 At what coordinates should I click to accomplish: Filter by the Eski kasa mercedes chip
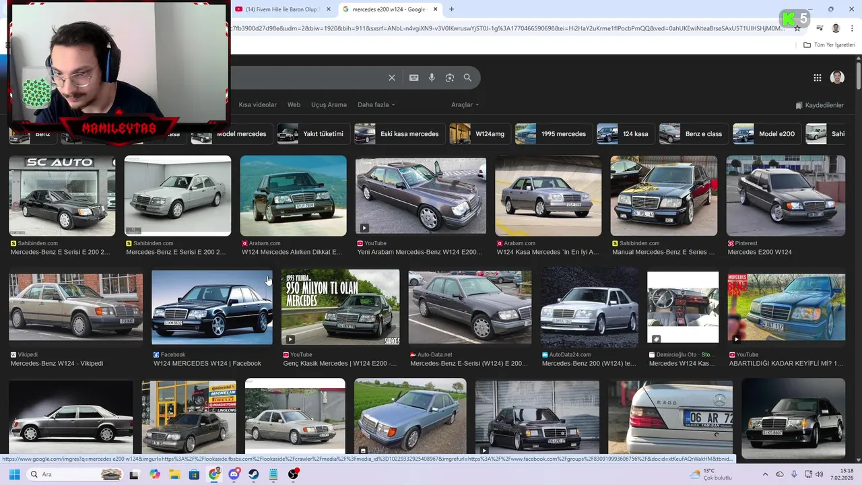(399, 134)
